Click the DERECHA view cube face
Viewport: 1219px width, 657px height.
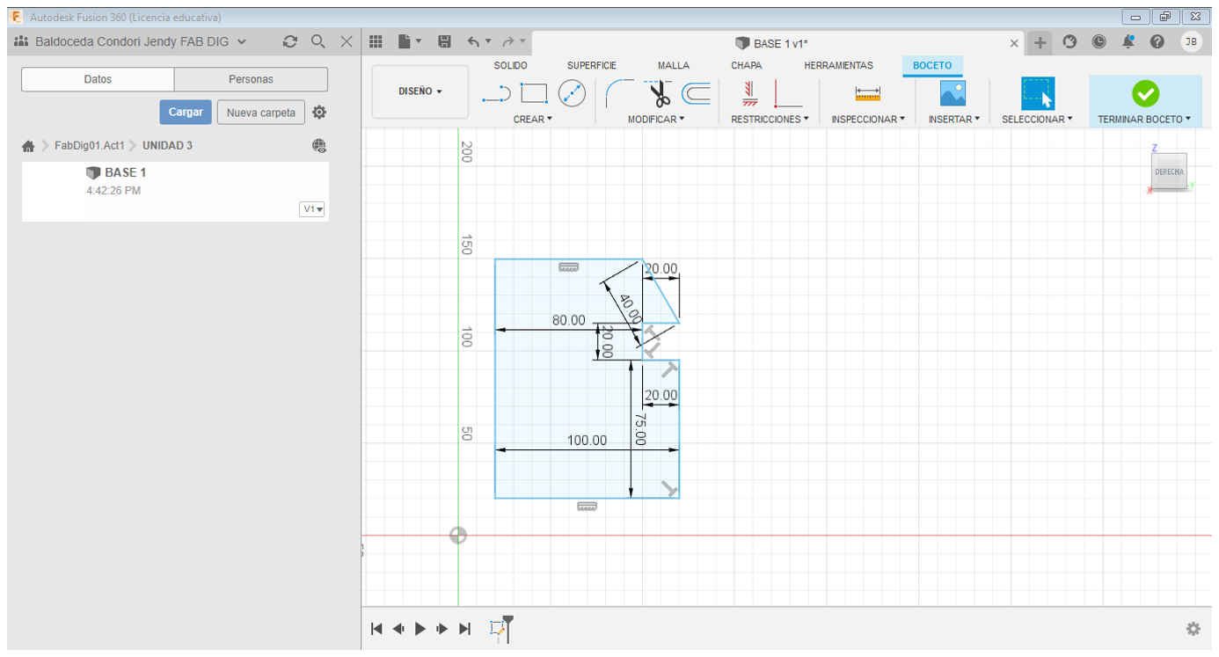[x=1169, y=172]
